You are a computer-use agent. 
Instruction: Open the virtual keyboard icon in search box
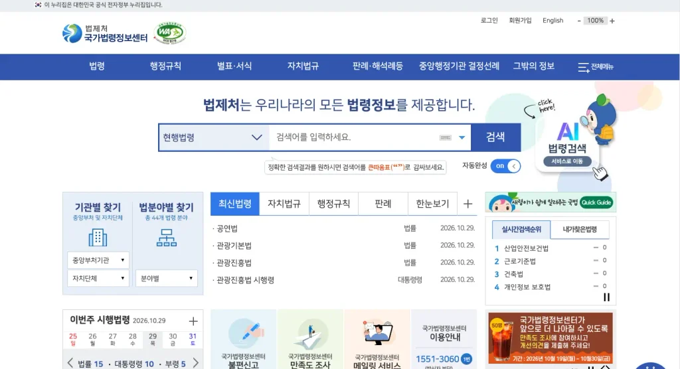pyautogui.click(x=446, y=137)
